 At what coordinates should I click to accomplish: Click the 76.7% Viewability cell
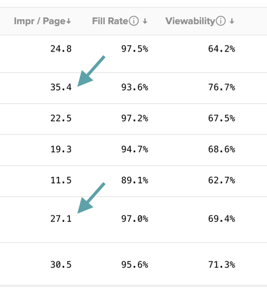(222, 87)
